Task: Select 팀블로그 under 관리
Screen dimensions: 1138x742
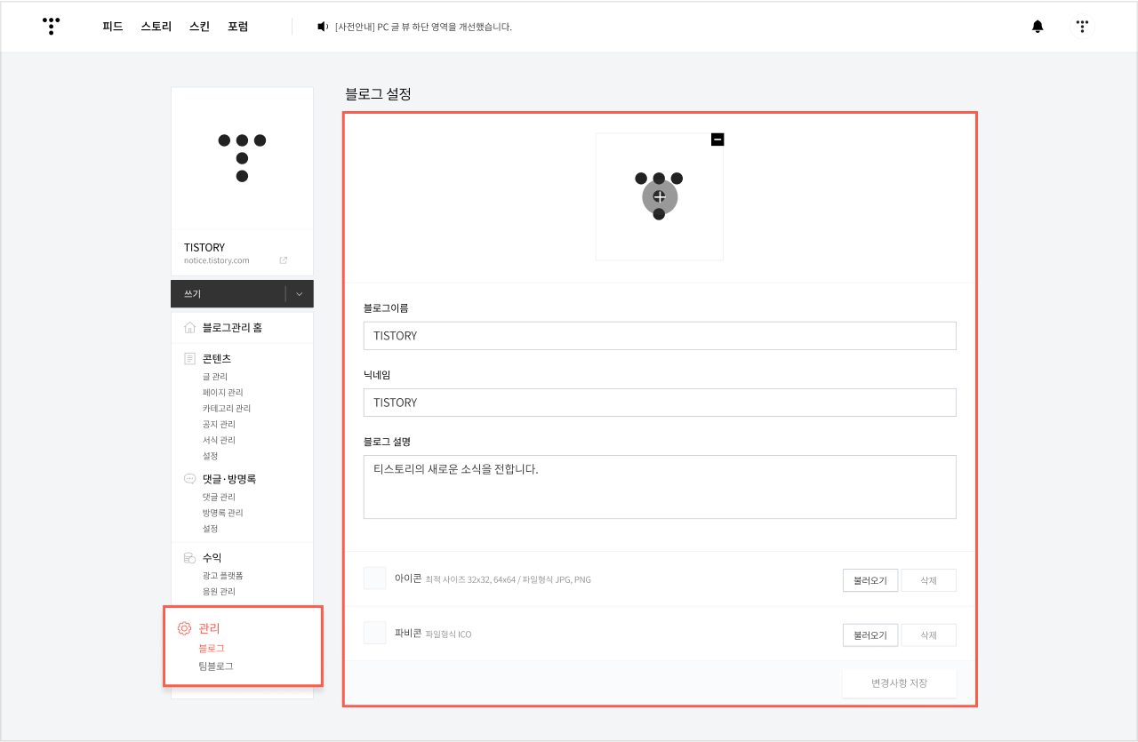Action: coord(216,666)
